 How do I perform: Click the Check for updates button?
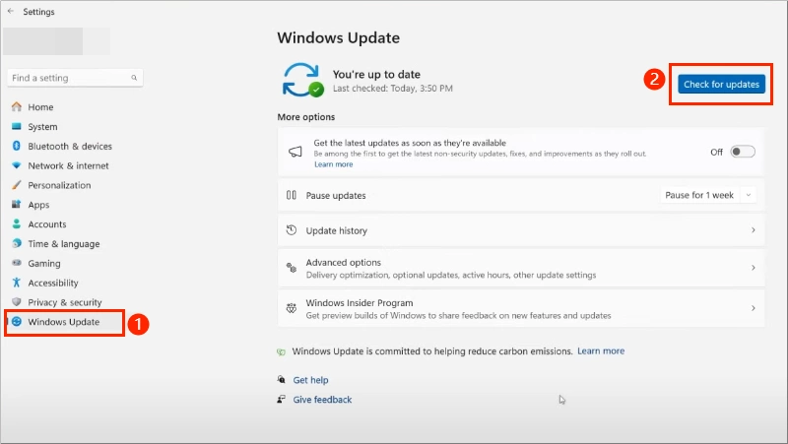click(721, 84)
